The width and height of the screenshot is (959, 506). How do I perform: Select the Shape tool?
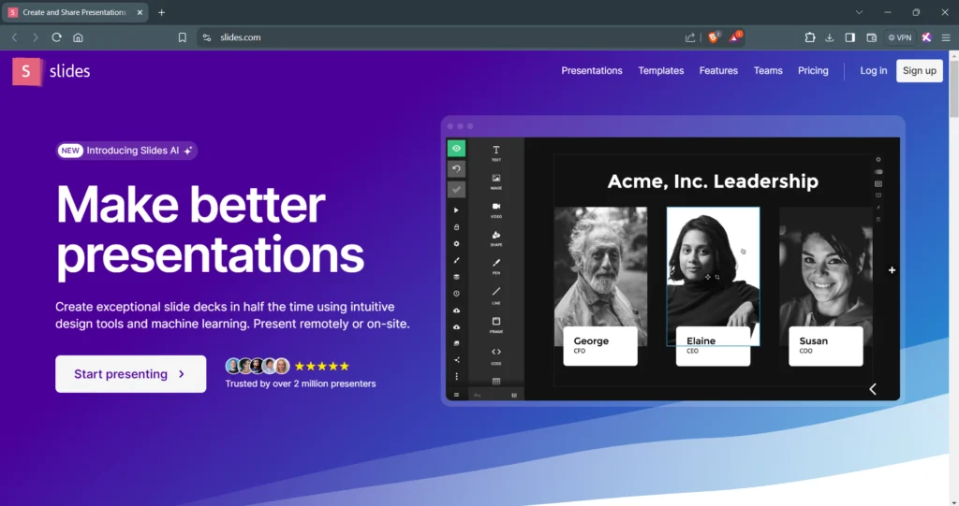coord(496,238)
